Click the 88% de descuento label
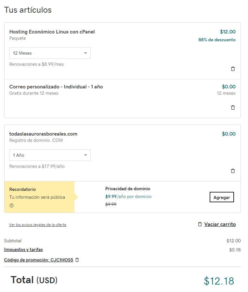The height and width of the screenshot is (292, 248). (217, 40)
